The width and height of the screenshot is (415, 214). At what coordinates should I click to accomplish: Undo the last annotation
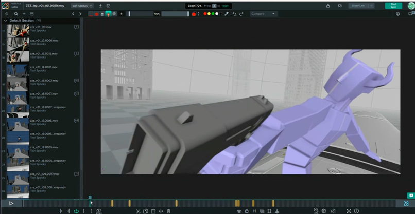click(234, 14)
